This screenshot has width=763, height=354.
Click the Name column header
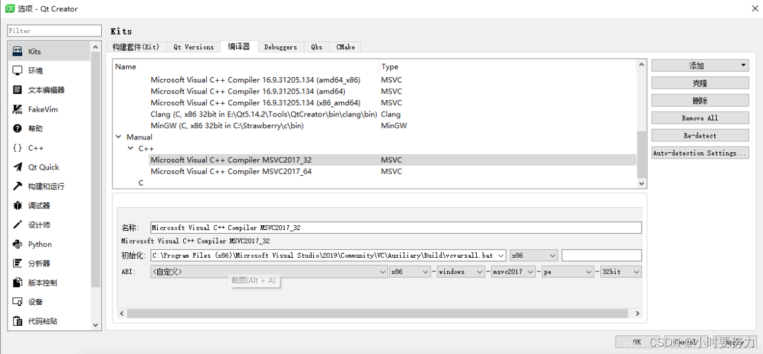click(245, 67)
